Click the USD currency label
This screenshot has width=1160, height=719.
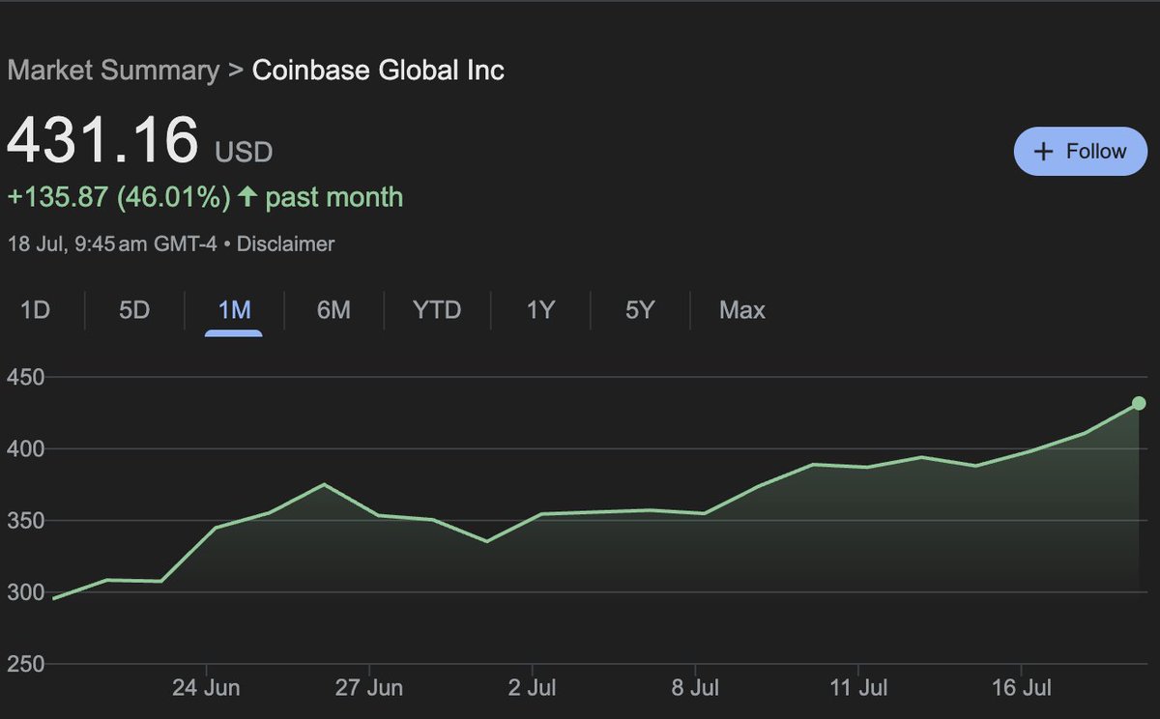(244, 153)
